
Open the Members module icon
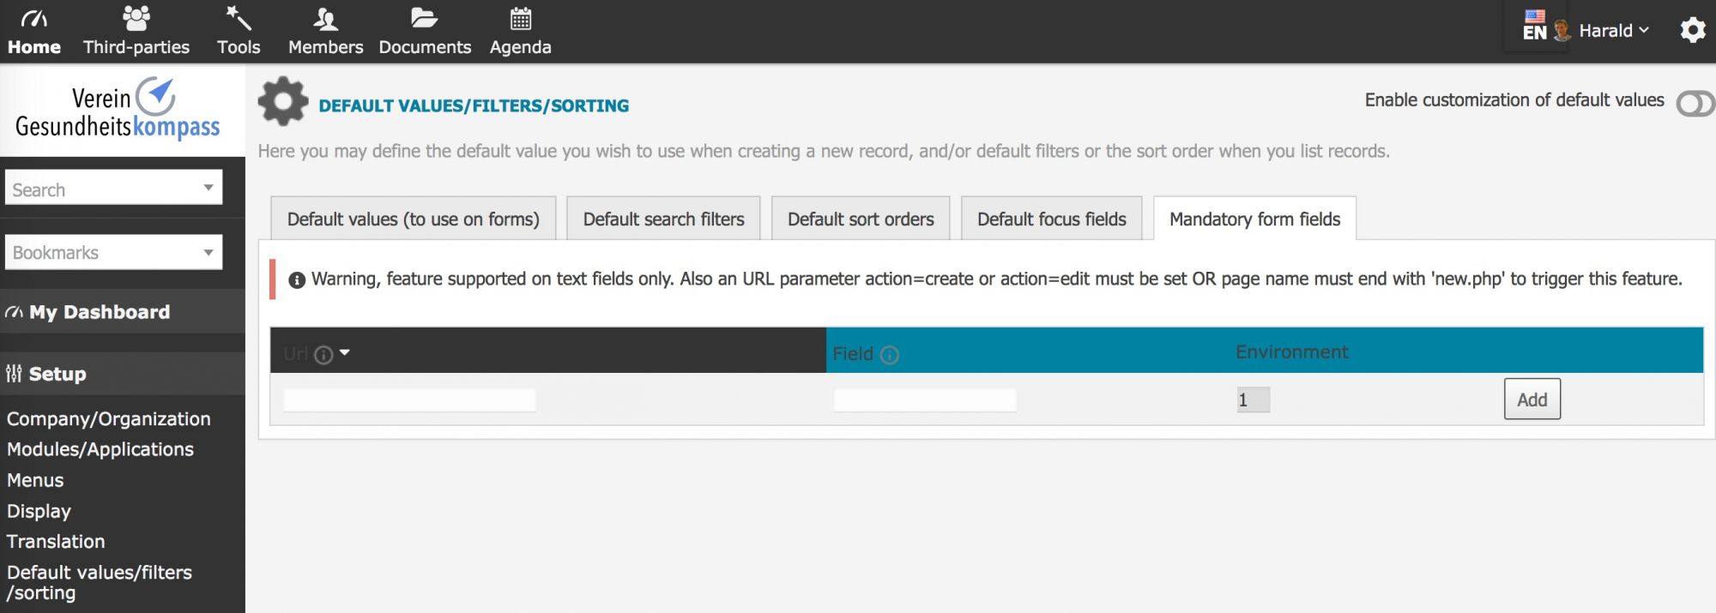(x=325, y=19)
